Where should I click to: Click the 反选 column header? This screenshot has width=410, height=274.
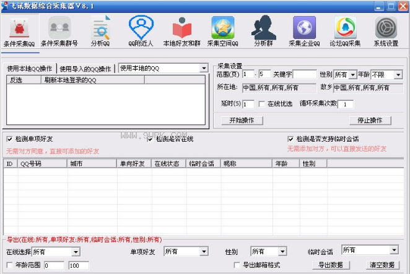tap(24, 80)
